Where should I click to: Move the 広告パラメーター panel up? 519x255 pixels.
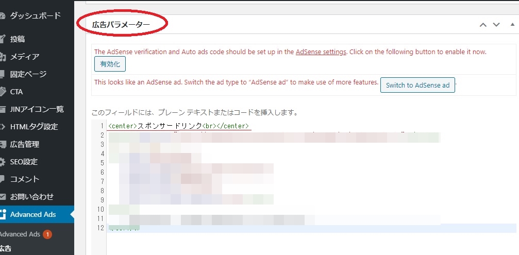(x=482, y=25)
